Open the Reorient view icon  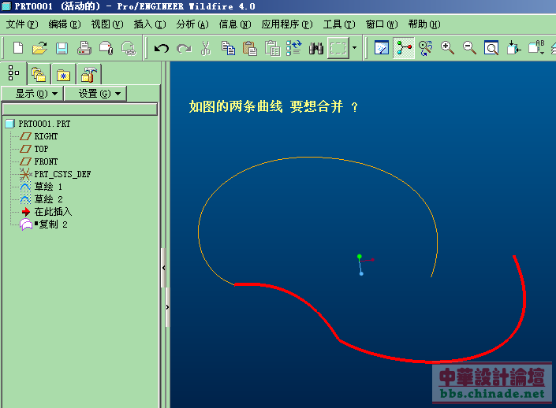tap(513, 48)
